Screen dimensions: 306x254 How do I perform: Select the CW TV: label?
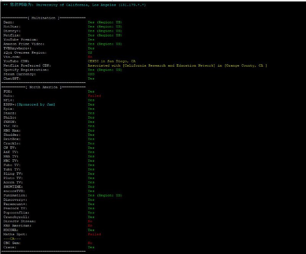tap(10, 148)
